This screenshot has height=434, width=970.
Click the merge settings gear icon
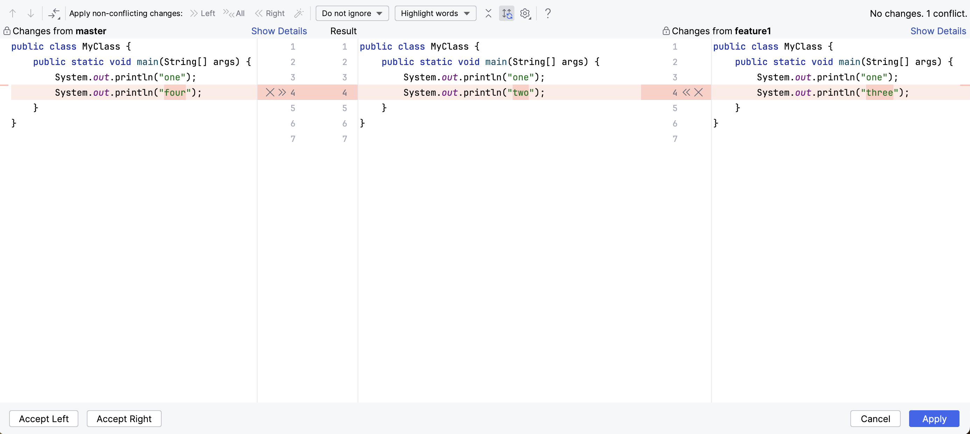[x=525, y=13]
